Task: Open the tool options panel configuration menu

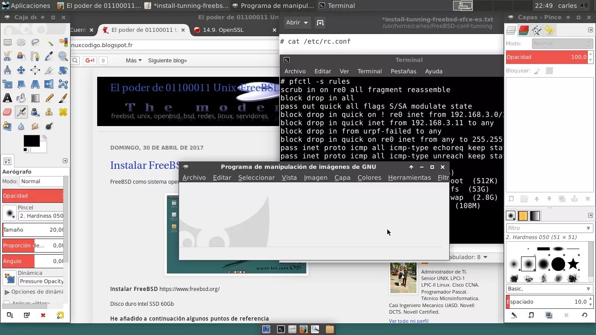Action: (65, 161)
